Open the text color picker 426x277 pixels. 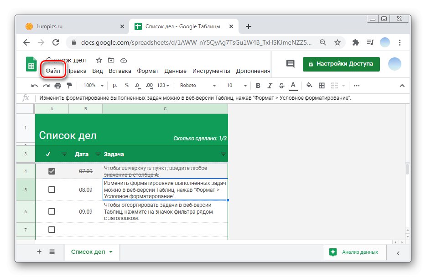point(293,86)
